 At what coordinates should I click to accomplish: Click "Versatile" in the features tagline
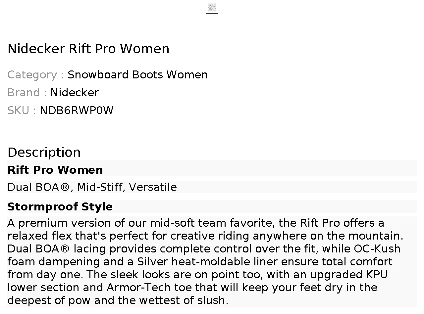(x=153, y=187)
